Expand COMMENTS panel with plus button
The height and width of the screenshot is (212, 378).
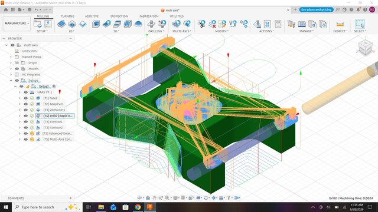[70, 198]
